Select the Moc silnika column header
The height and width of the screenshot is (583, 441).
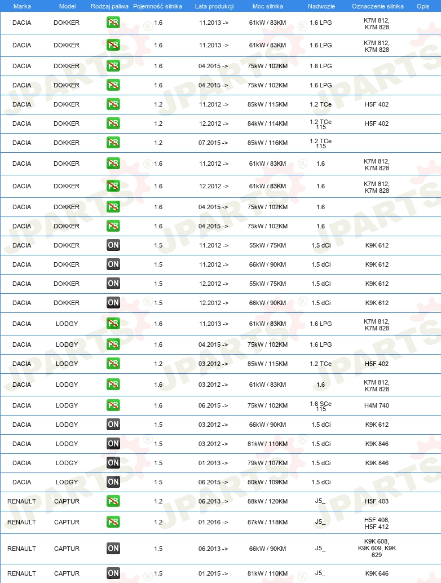(x=267, y=6)
